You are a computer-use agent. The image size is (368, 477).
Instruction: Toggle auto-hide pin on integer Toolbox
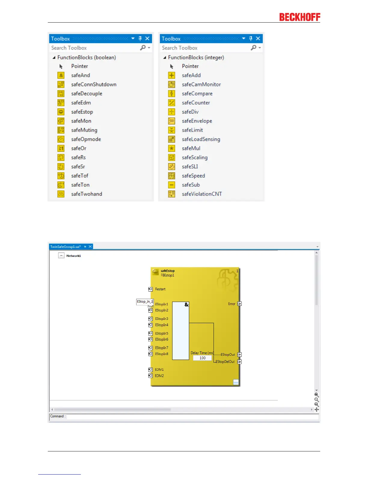point(251,39)
